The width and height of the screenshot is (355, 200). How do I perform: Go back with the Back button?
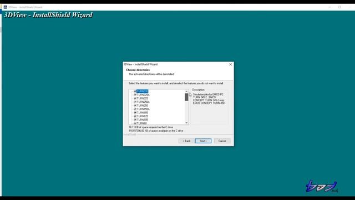(x=186, y=141)
